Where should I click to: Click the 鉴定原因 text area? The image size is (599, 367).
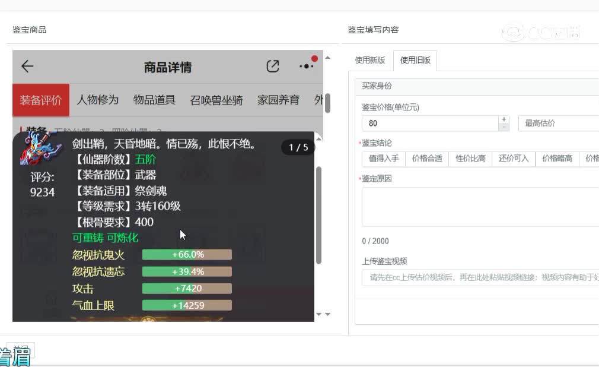coord(480,207)
